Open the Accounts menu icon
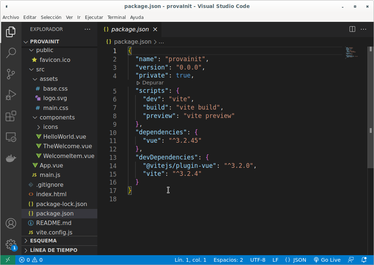The height and width of the screenshot is (265, 374). (x=11, y=223)
